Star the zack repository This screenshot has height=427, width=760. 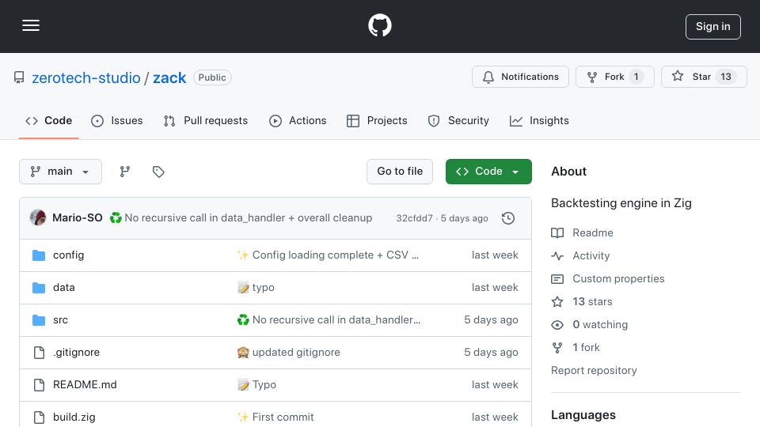[704, 77]
